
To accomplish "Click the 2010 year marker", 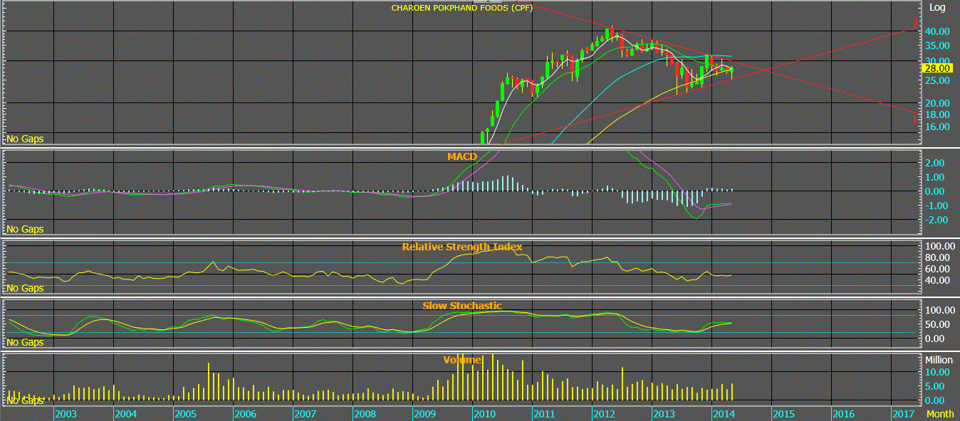I will 484,414.
